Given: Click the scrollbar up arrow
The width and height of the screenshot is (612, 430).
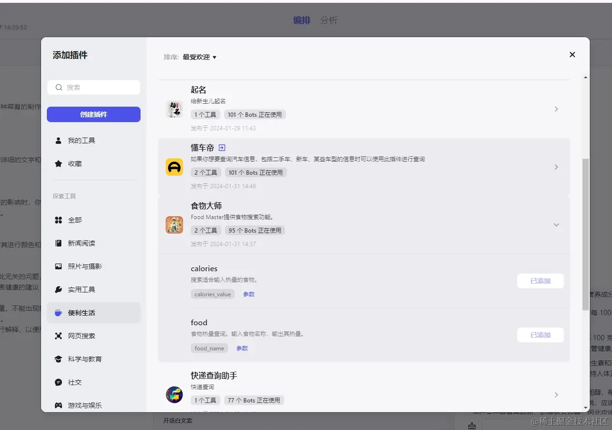Looking at the screenshot, I should 585,77.
